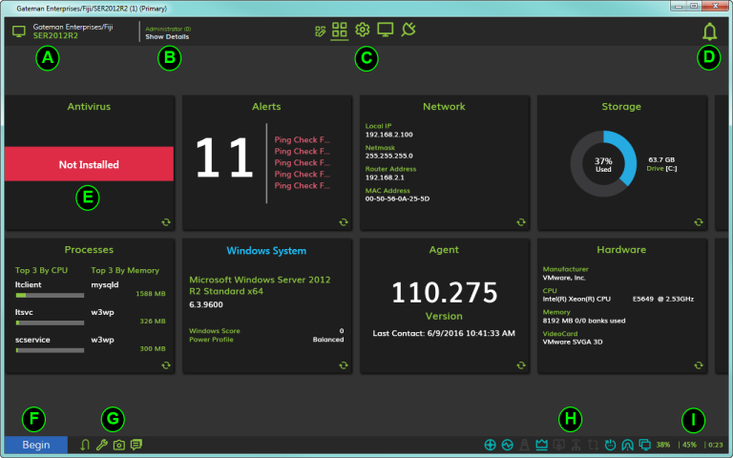
Task: Refresh the Network tile
Action: click(x=521, y=222)
